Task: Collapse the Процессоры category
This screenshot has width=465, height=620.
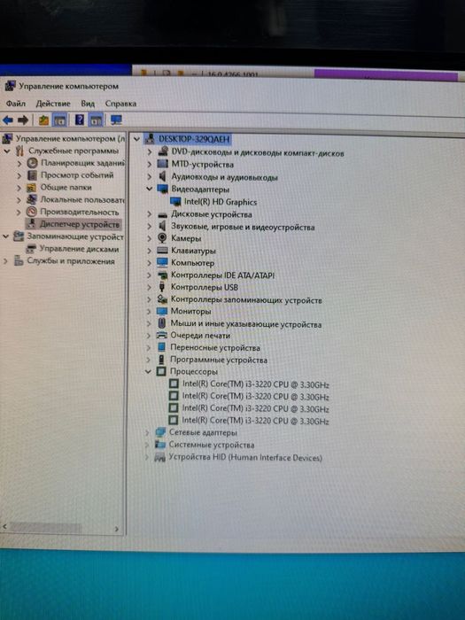Action: pyautogui.click(x=148, y=372)
